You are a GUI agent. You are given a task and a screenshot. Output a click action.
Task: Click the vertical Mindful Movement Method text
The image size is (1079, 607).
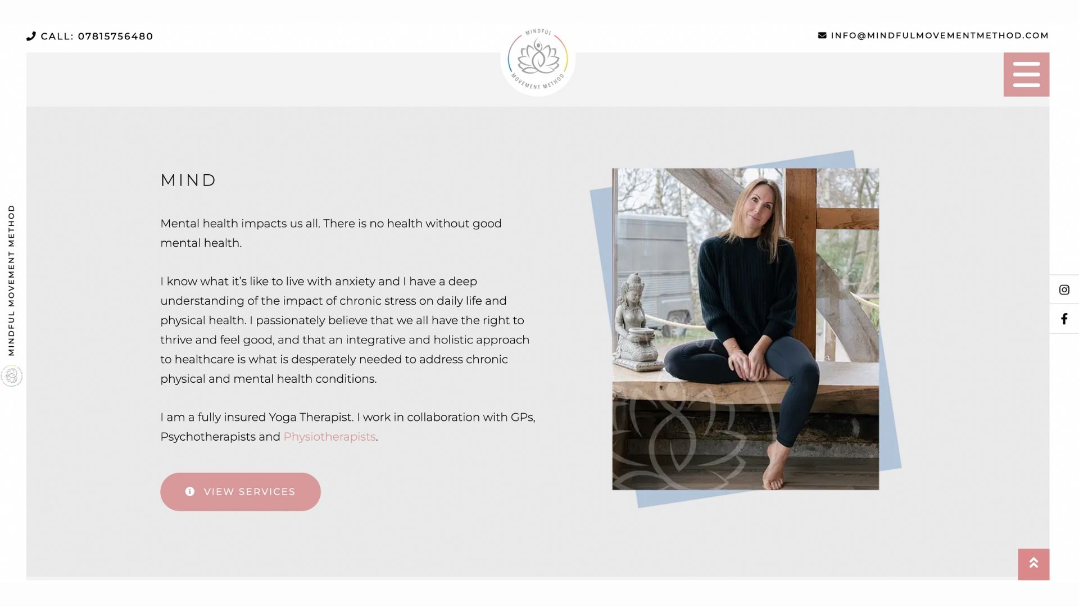tap(11, 280)
